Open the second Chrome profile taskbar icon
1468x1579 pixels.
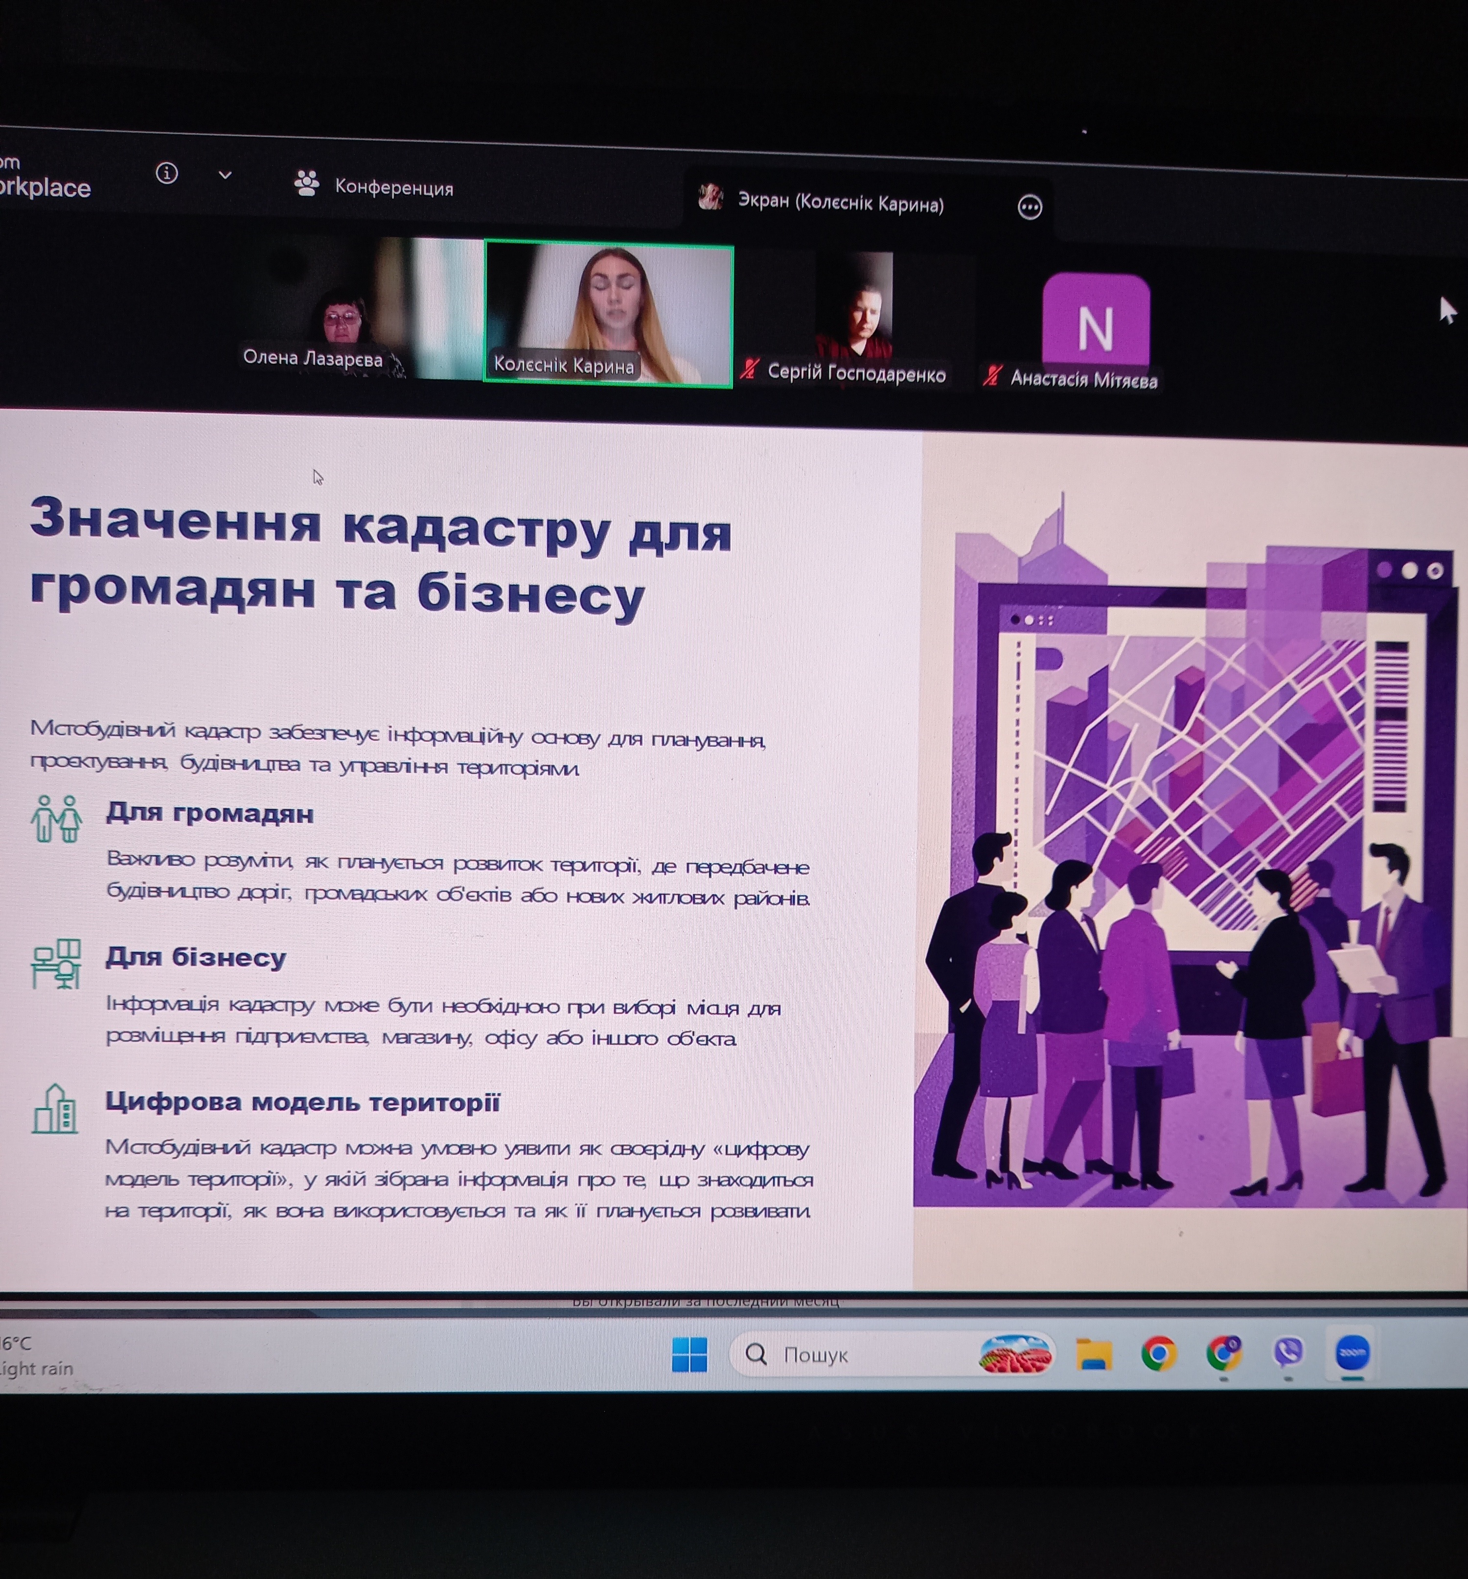pyautogui.click(x=1223, y=1352)
